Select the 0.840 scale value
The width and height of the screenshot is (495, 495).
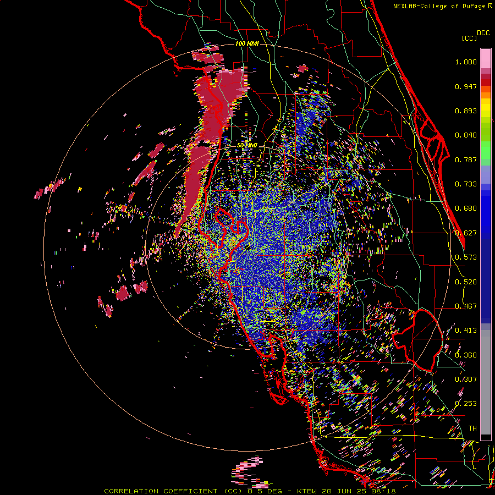pyautogui.click(x=466, y=135)
